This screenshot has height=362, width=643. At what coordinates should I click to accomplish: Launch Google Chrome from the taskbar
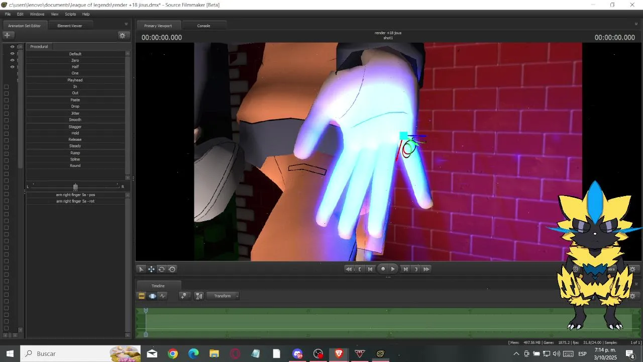pos(173,354)
